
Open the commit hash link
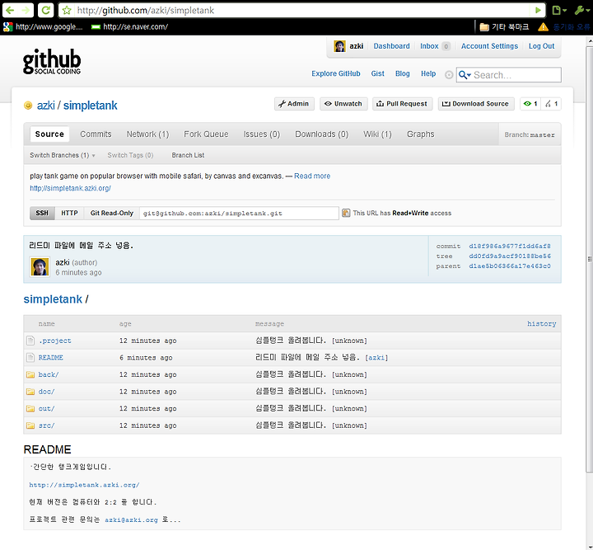coord(510,246)
